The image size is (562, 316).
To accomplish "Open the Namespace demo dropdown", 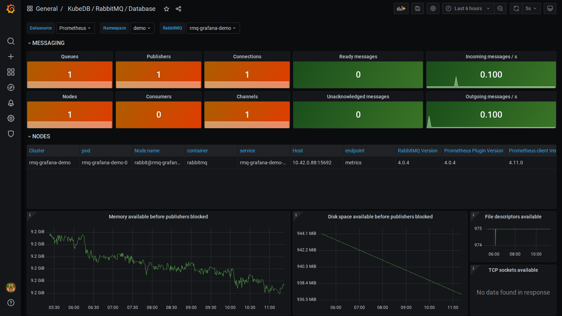I will tap(142, 28).
